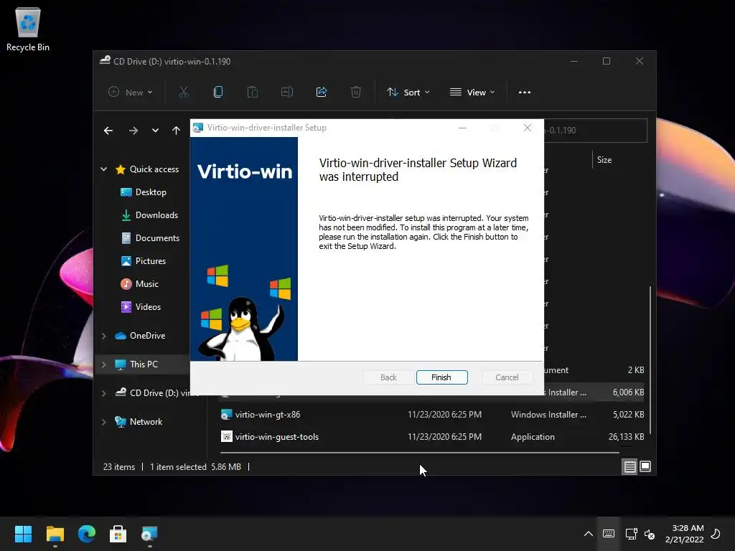Click the File Explorer address bar

[595, 131]
